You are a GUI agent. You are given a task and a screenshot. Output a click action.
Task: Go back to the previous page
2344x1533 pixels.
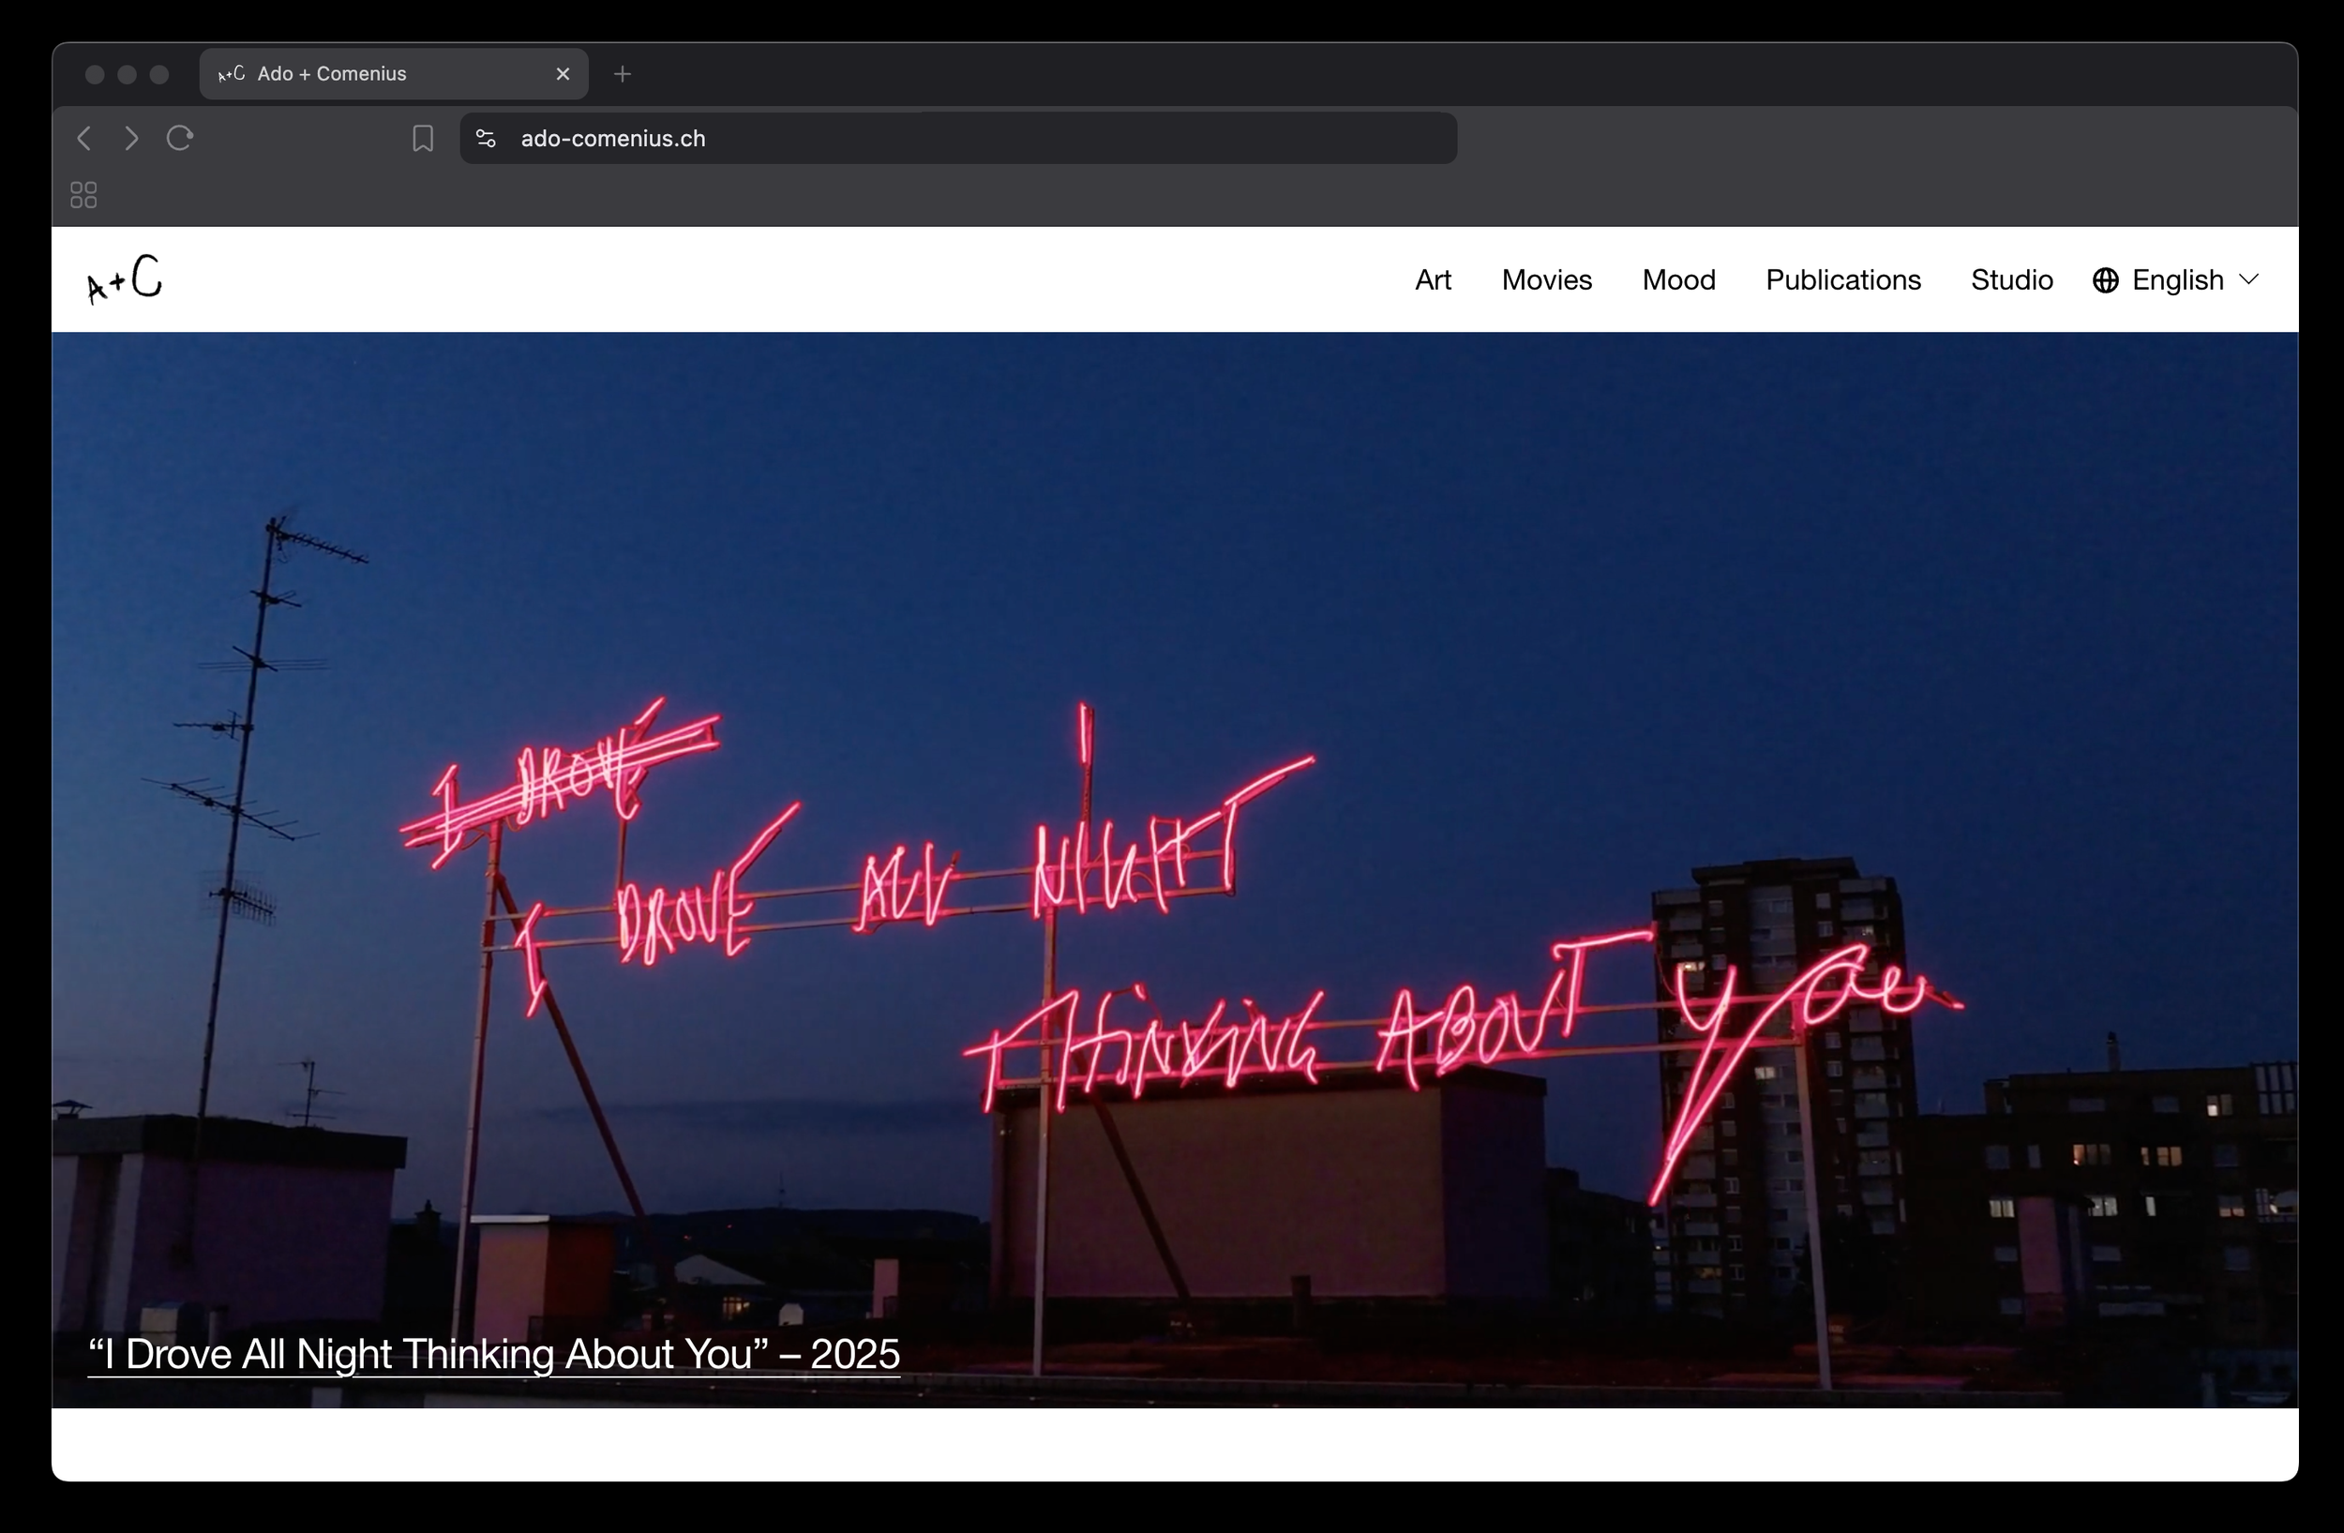[x=84, y=138]
